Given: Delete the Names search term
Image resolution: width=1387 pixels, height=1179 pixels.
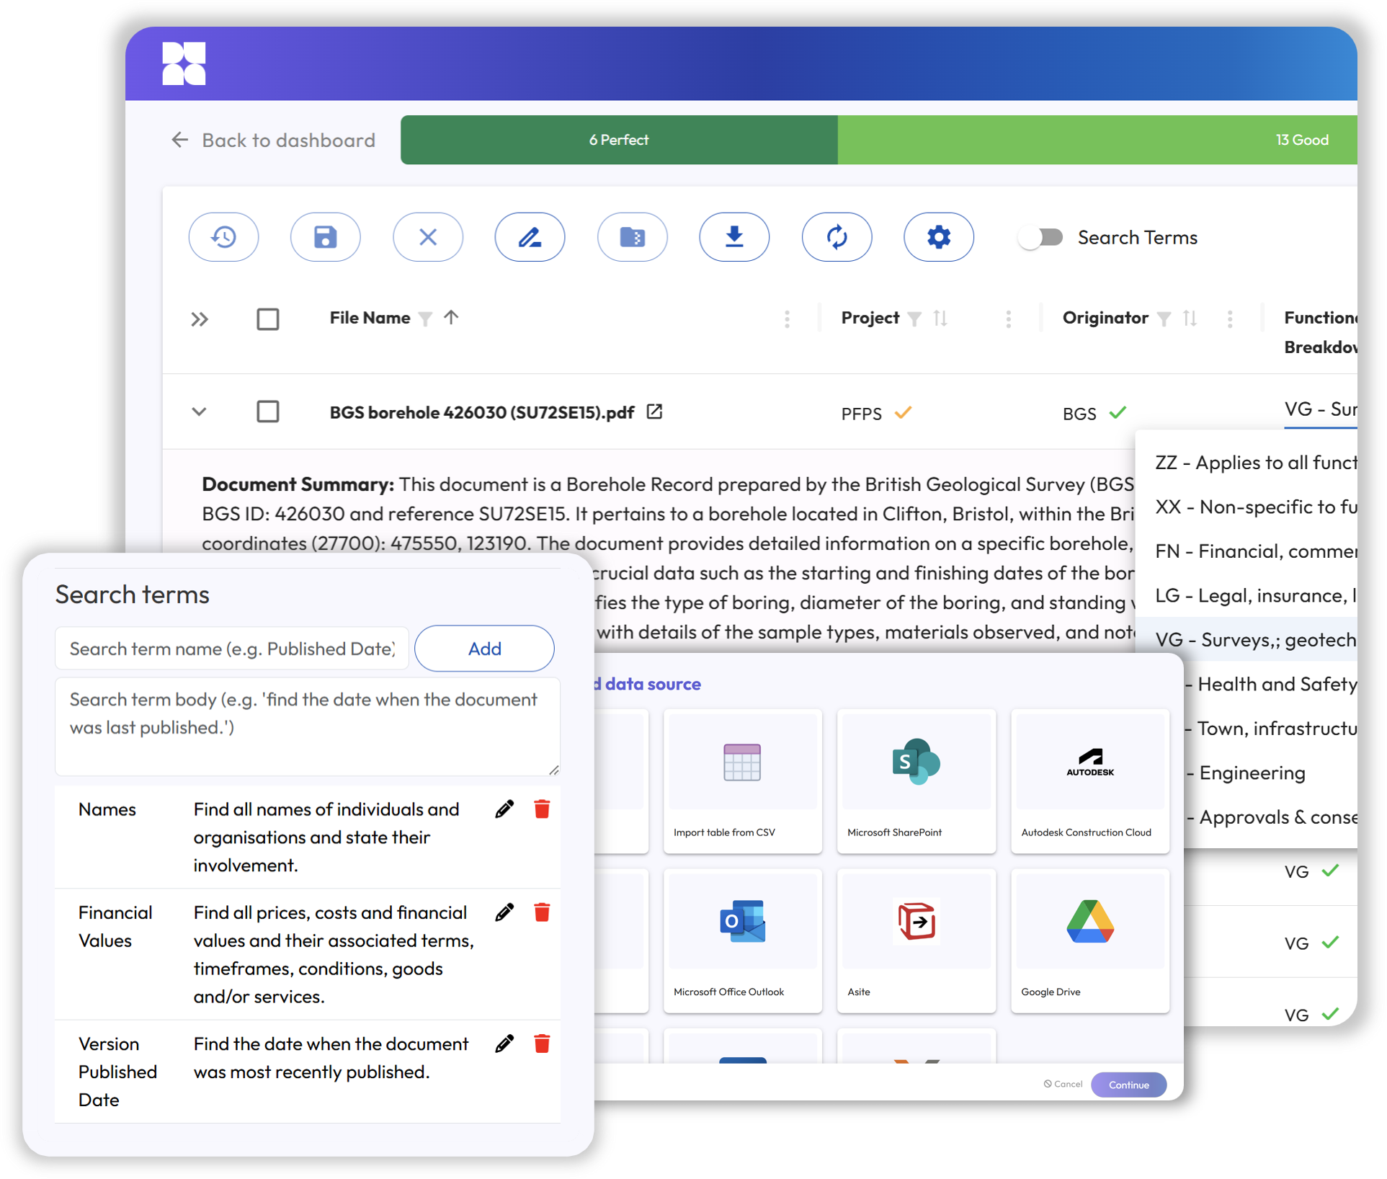Looking at the screenshot, I should point(542,809).
